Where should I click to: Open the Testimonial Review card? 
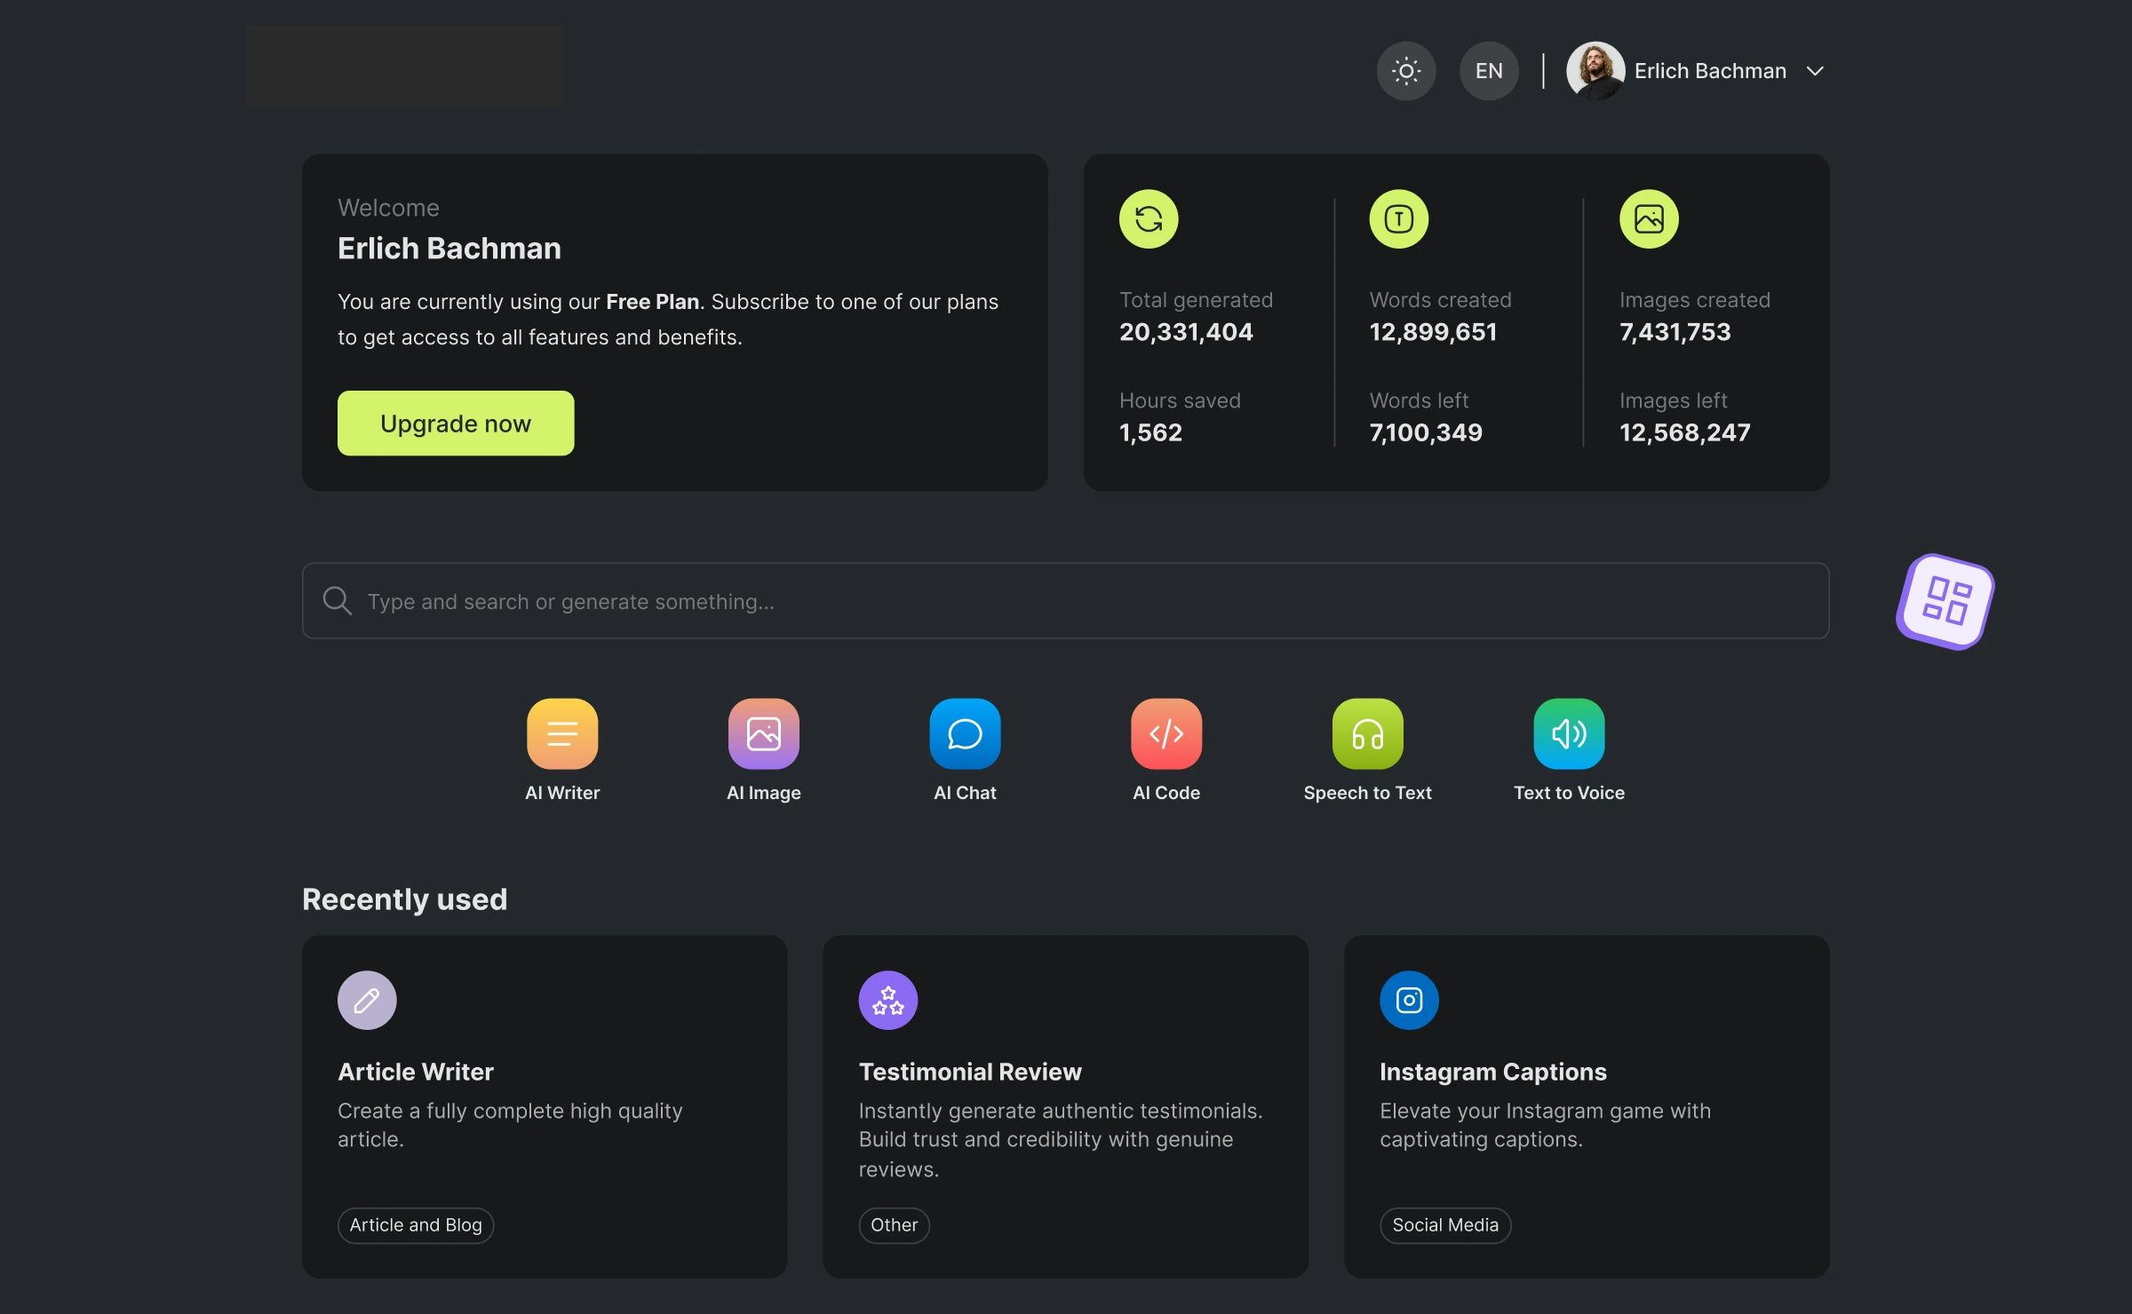point(1066,1107)
